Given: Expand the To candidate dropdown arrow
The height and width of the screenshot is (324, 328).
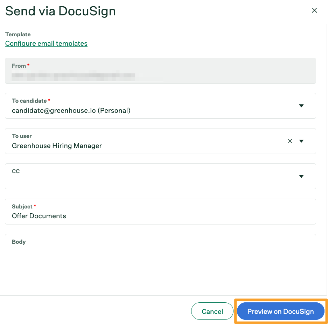Looking at the screenshot, I should [301, 106].
